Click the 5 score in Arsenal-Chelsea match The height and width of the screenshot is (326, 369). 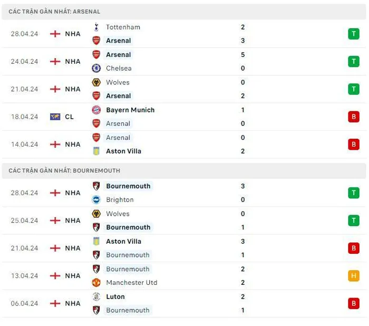(243, 55)
